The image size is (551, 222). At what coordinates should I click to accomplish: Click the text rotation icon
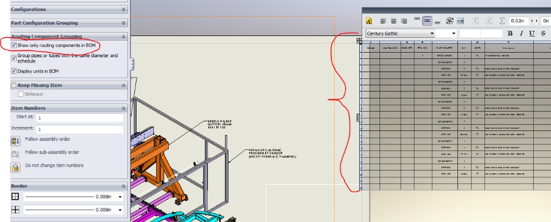pyautogui.click(x=449, y=21)
